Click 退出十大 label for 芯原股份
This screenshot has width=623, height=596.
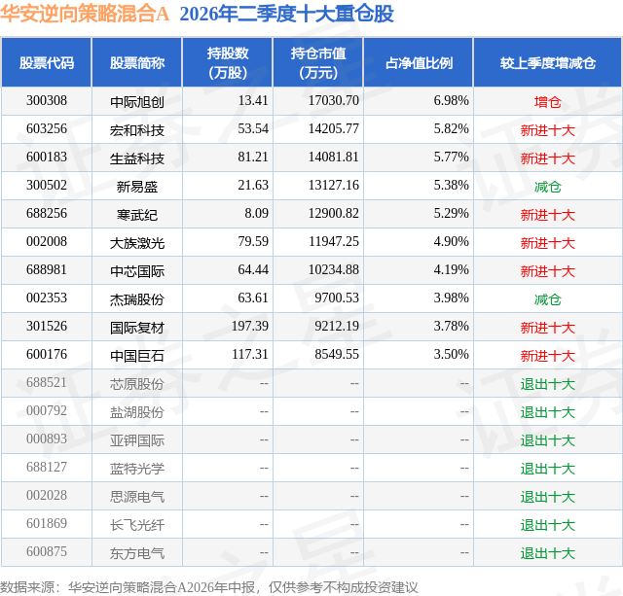pyautogui.click(x=547, y=384)
